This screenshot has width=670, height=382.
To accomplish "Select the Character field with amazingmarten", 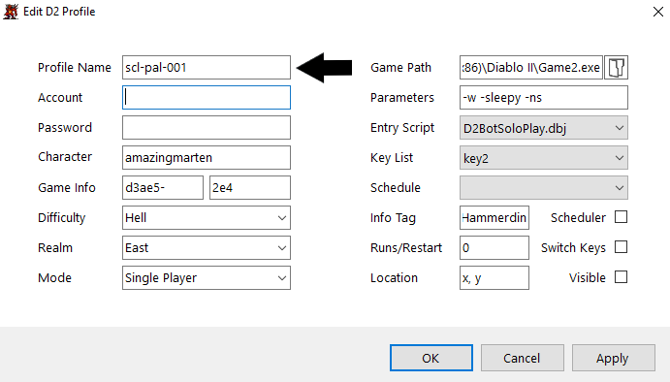I will [207, 158].
